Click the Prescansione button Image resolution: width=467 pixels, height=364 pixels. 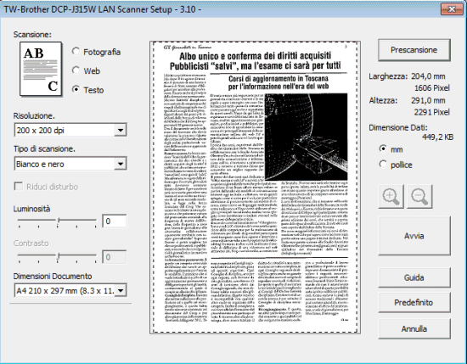click(x=414, y=50)
